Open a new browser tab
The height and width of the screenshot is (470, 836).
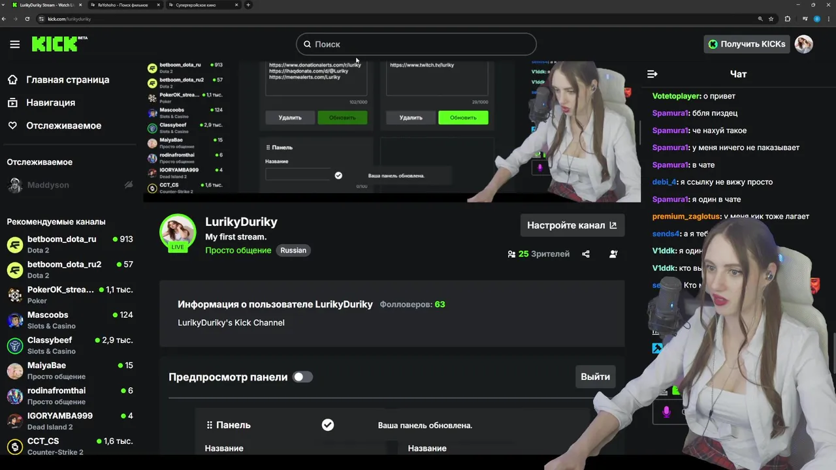248,5
